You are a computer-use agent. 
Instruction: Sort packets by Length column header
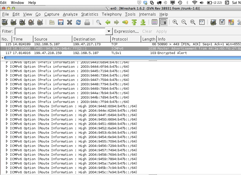pyautogui.click(x=149, y=39)
